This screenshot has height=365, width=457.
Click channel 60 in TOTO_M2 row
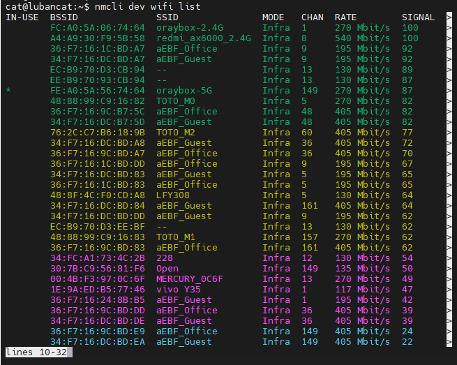click(x=307, y=133)
